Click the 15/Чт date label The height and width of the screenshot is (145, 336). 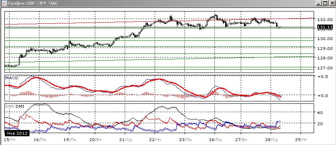coord(10,140)
